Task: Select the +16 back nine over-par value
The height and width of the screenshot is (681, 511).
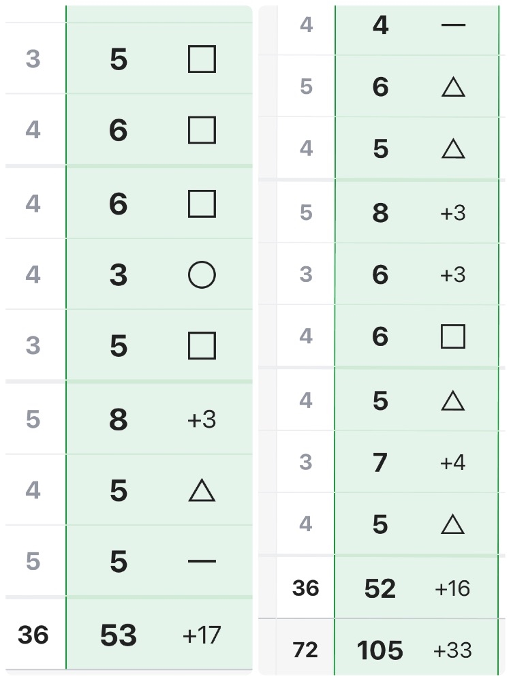Action: click(x=453, y=588)
